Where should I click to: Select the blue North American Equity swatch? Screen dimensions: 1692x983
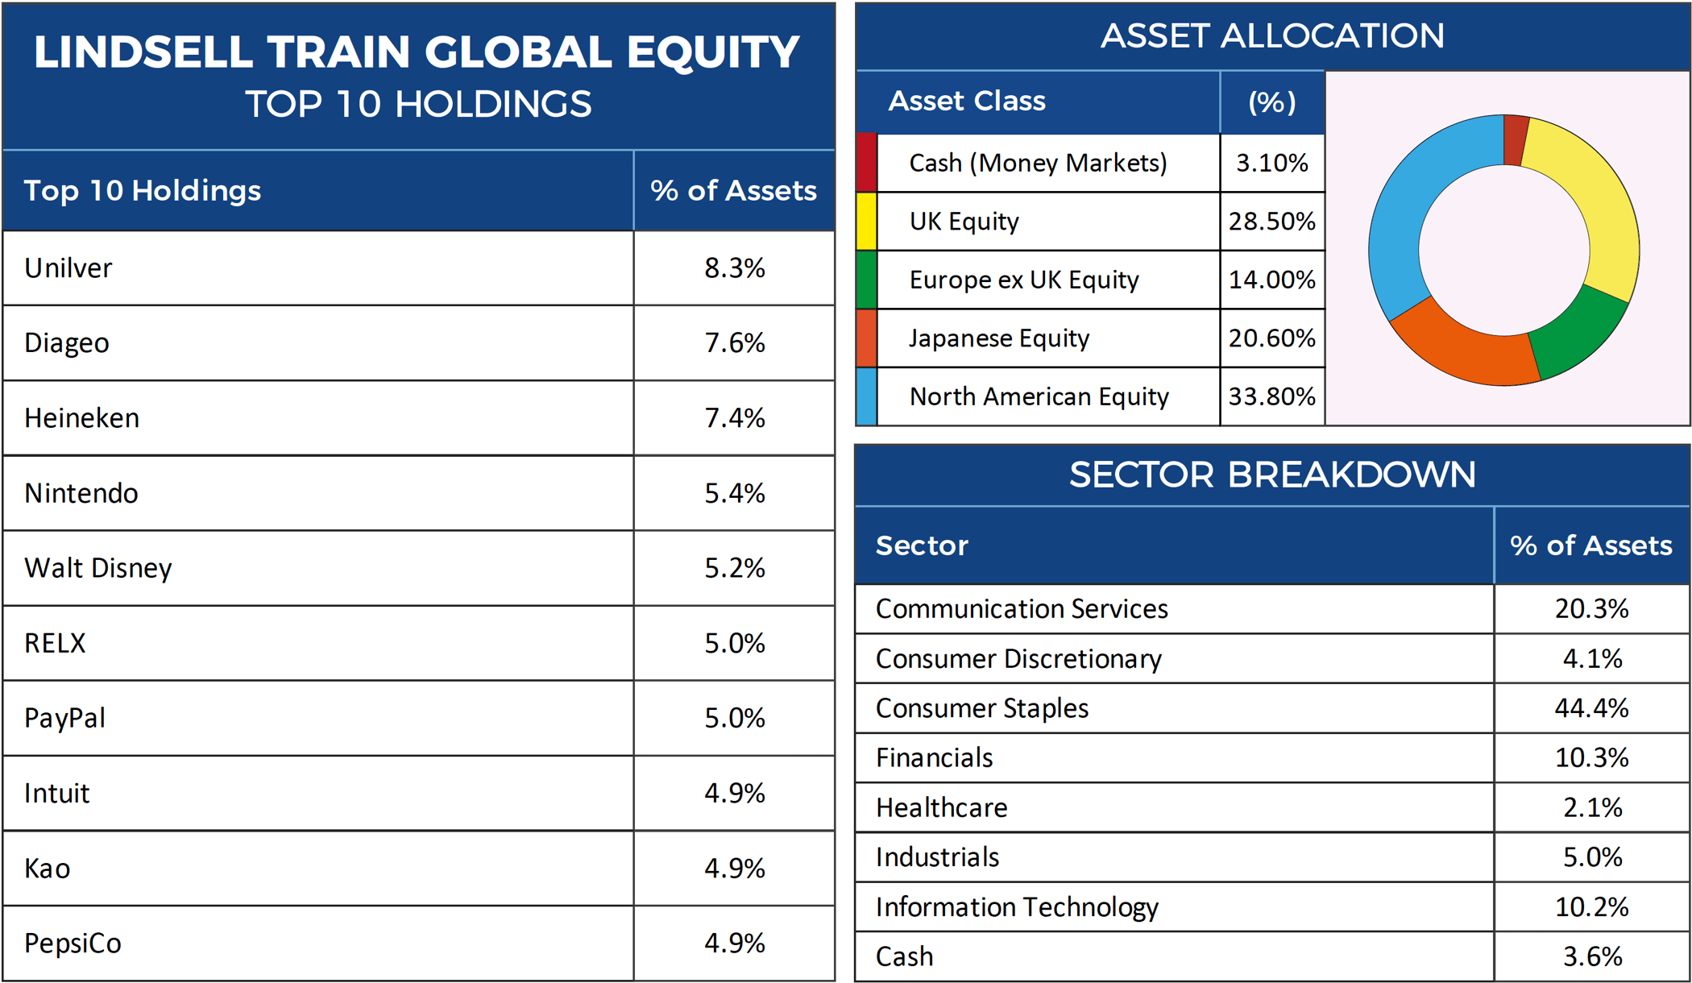pos(866,396)
